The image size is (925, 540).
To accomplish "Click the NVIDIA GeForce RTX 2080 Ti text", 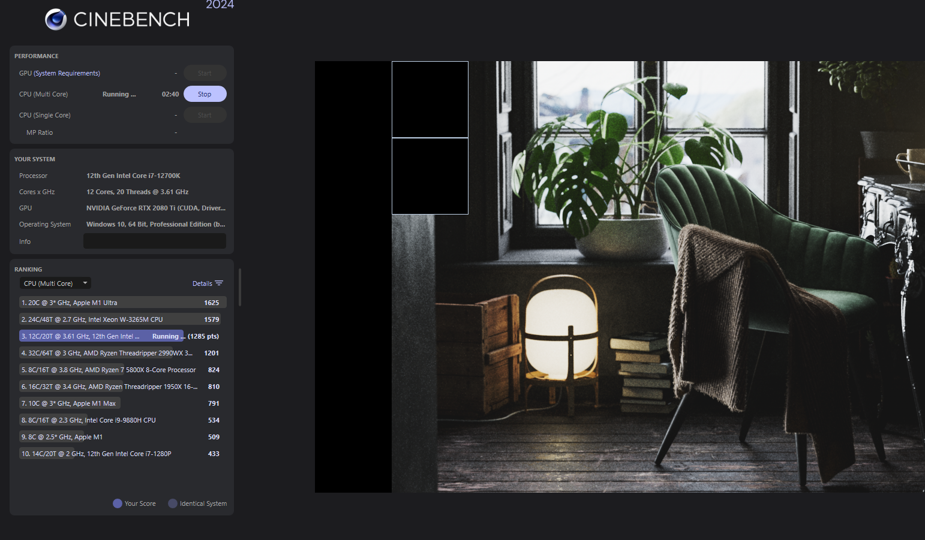I will pyautogui.click(x=156, y=208).
